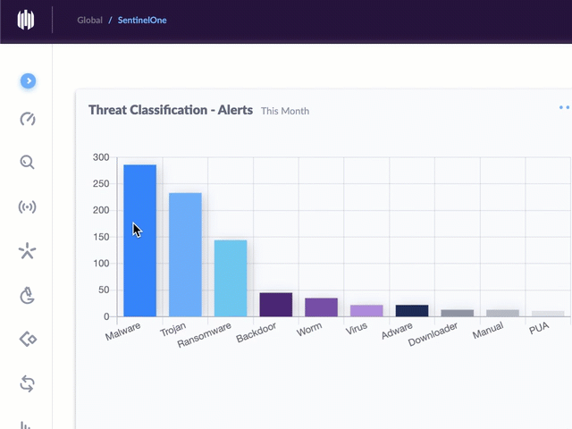
Task: Open the Dashboard gauge icon in sidebar
Action: 28,120
